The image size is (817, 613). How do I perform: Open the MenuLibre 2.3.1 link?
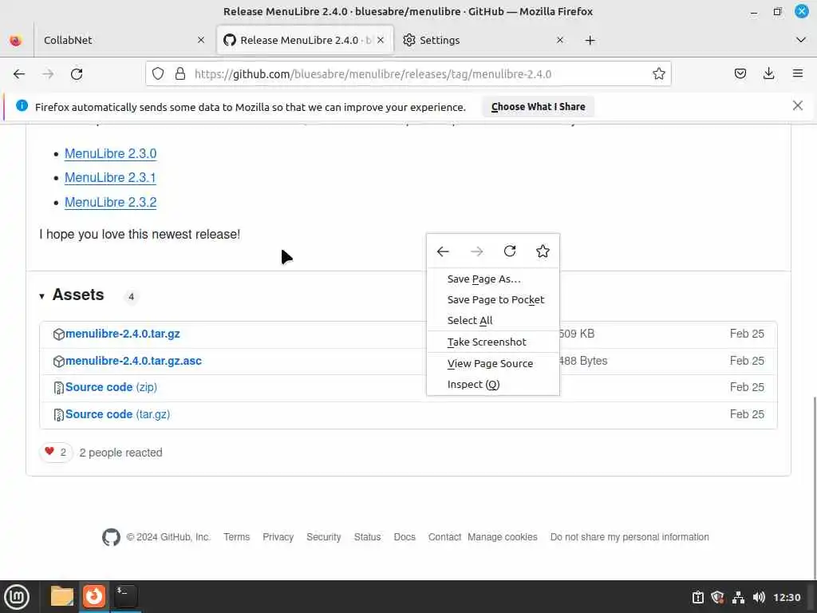tap(110, 178)
